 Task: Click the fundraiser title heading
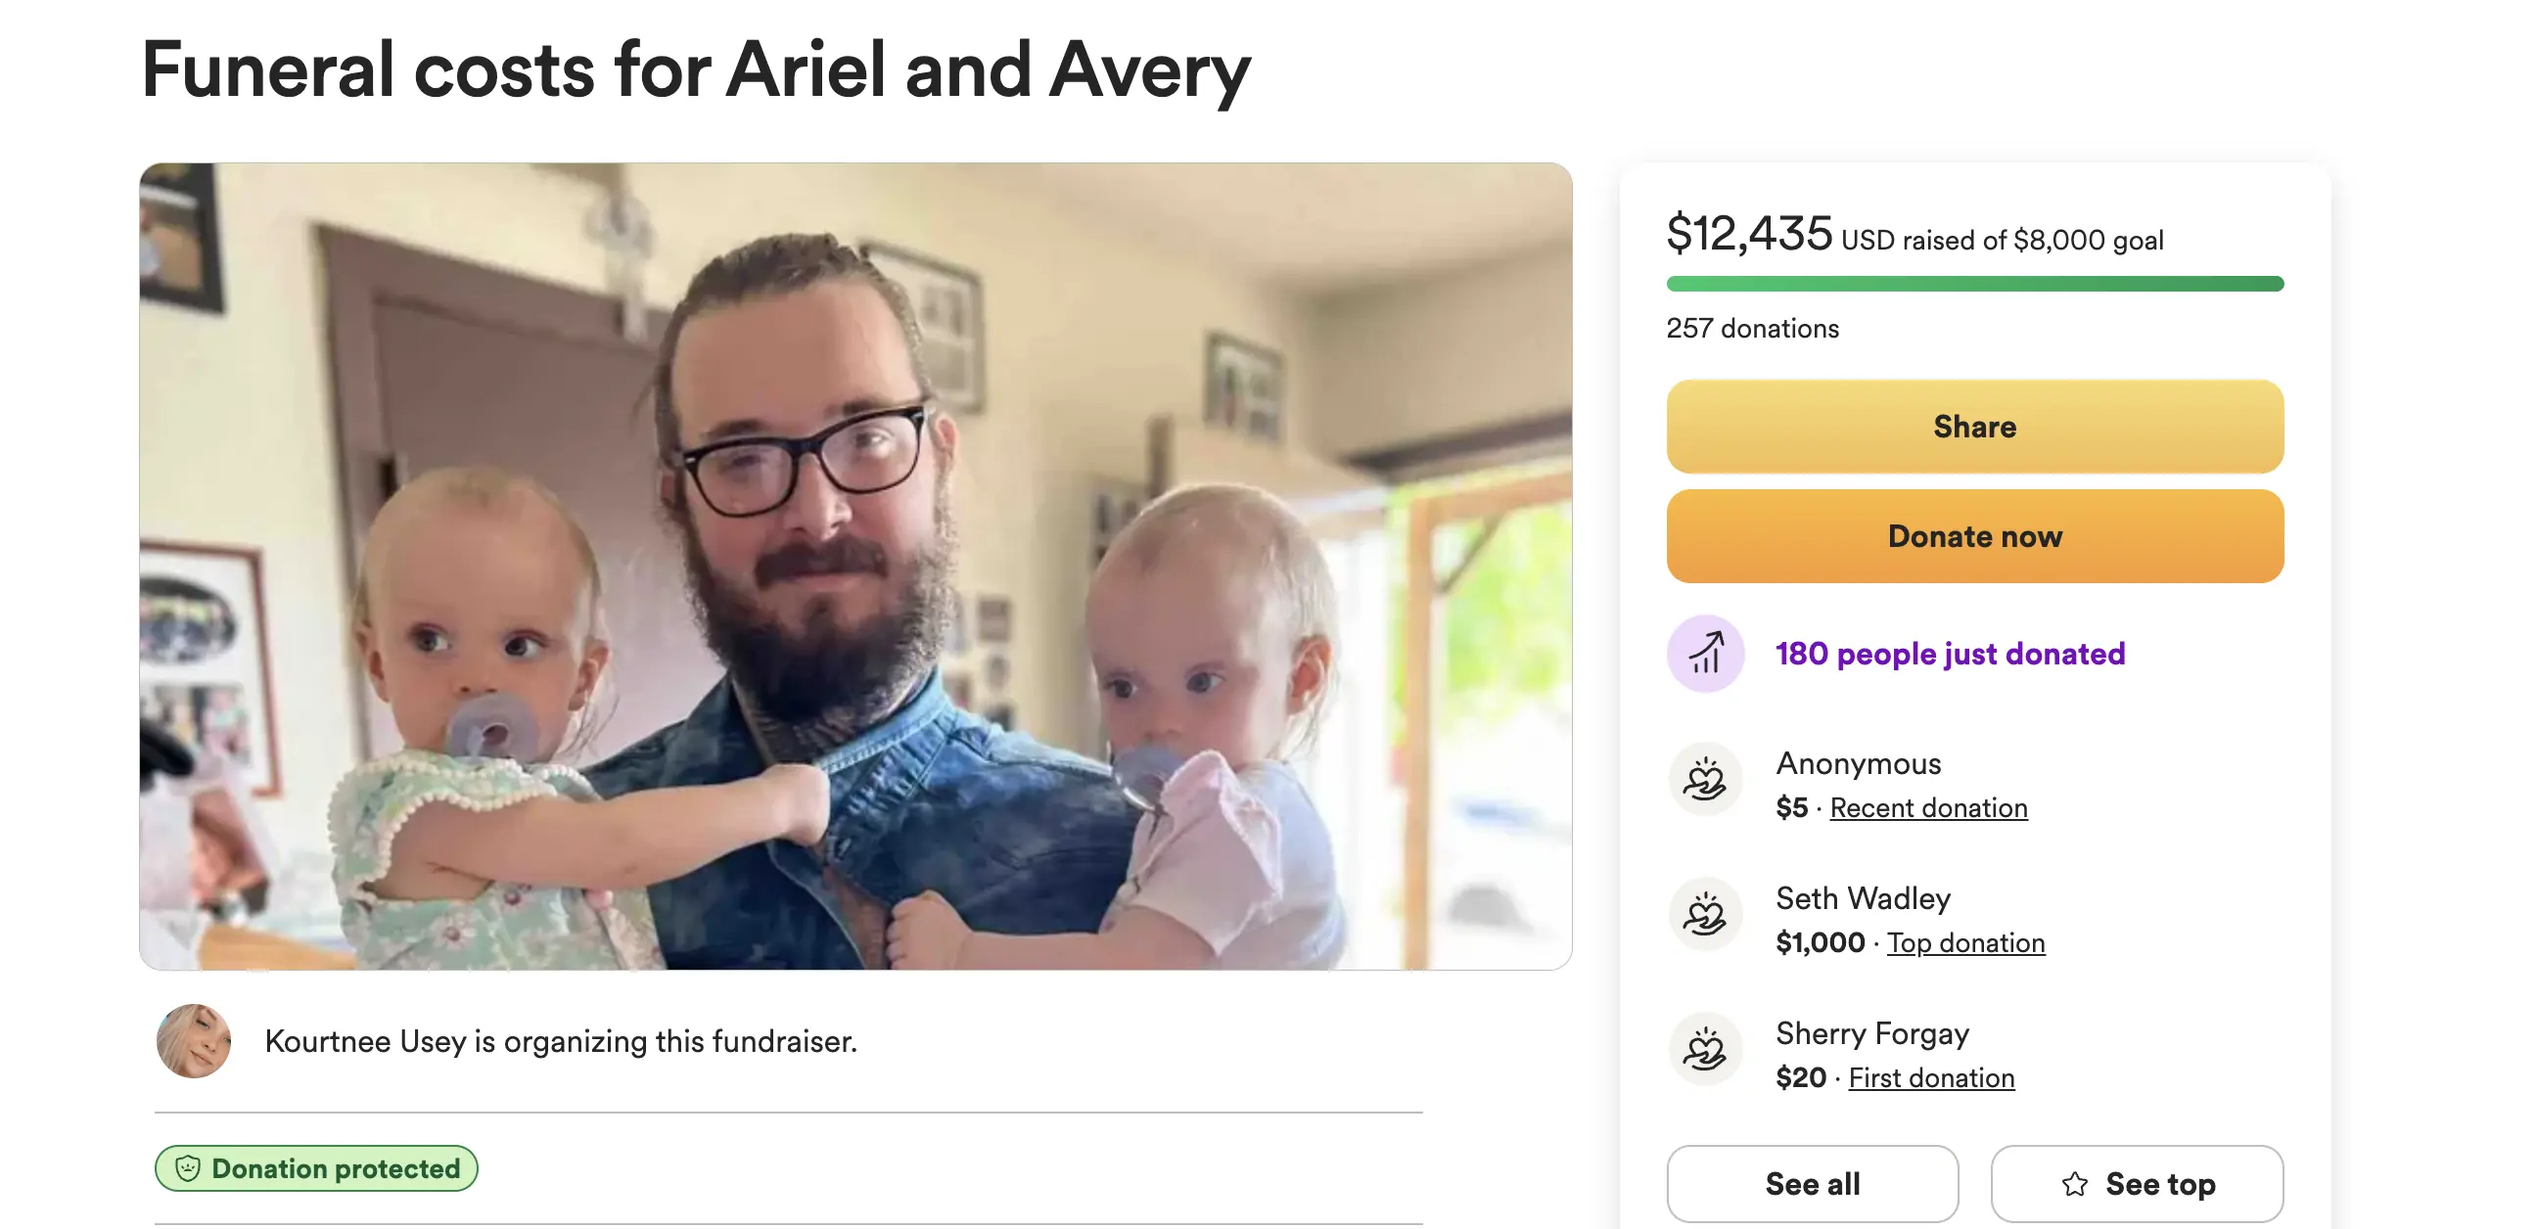tap(695, 69)
